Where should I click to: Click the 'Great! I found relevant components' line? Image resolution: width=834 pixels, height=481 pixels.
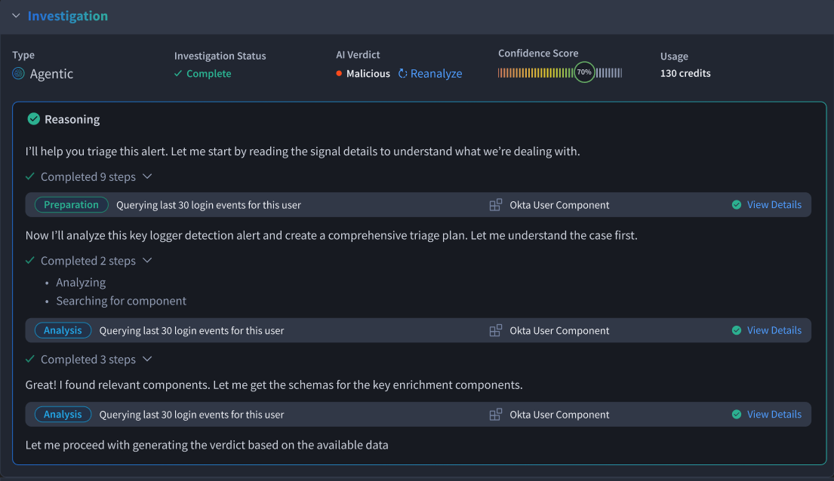pyautogui.click(x=274, y=384)
